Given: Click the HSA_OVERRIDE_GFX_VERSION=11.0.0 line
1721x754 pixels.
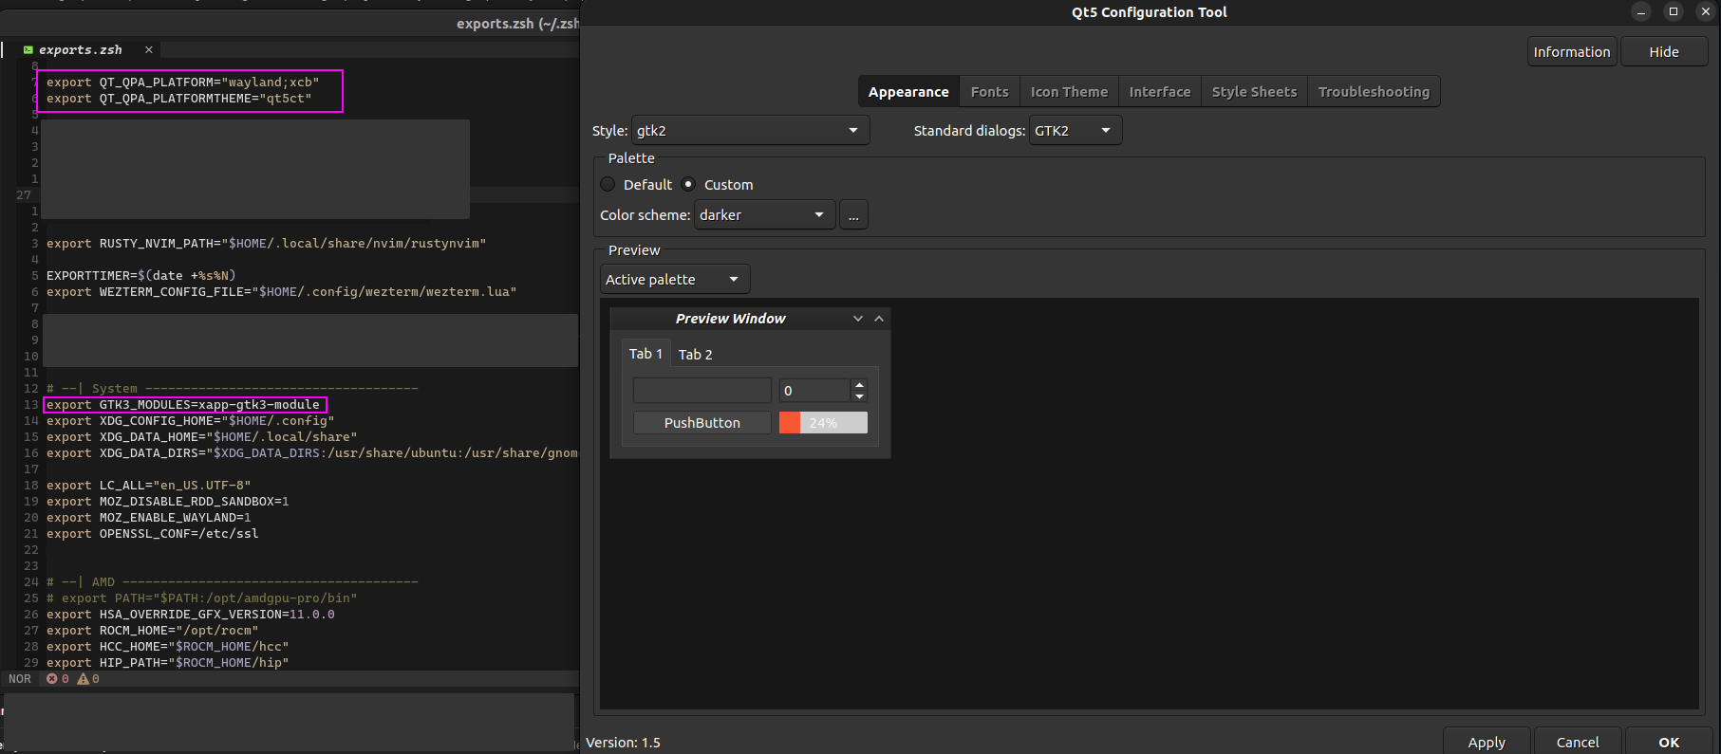Looking at the screenshot, I should 191,615.
